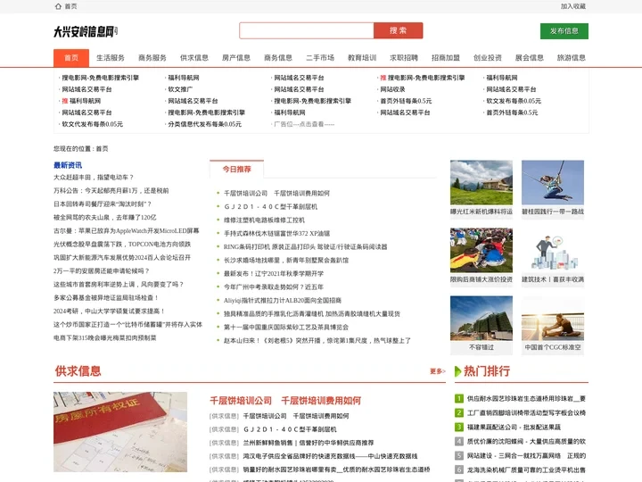The height and width of the screenshot is (482, 642).
Task: Open the 生活服务 menu item
Action: 111,58
